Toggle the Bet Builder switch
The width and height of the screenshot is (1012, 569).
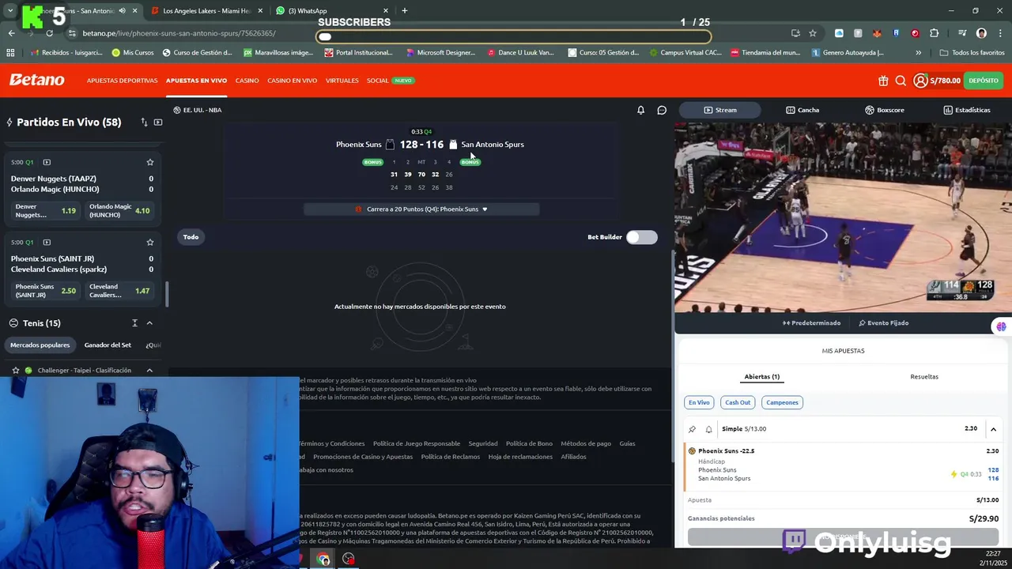(x=641, y=237)
